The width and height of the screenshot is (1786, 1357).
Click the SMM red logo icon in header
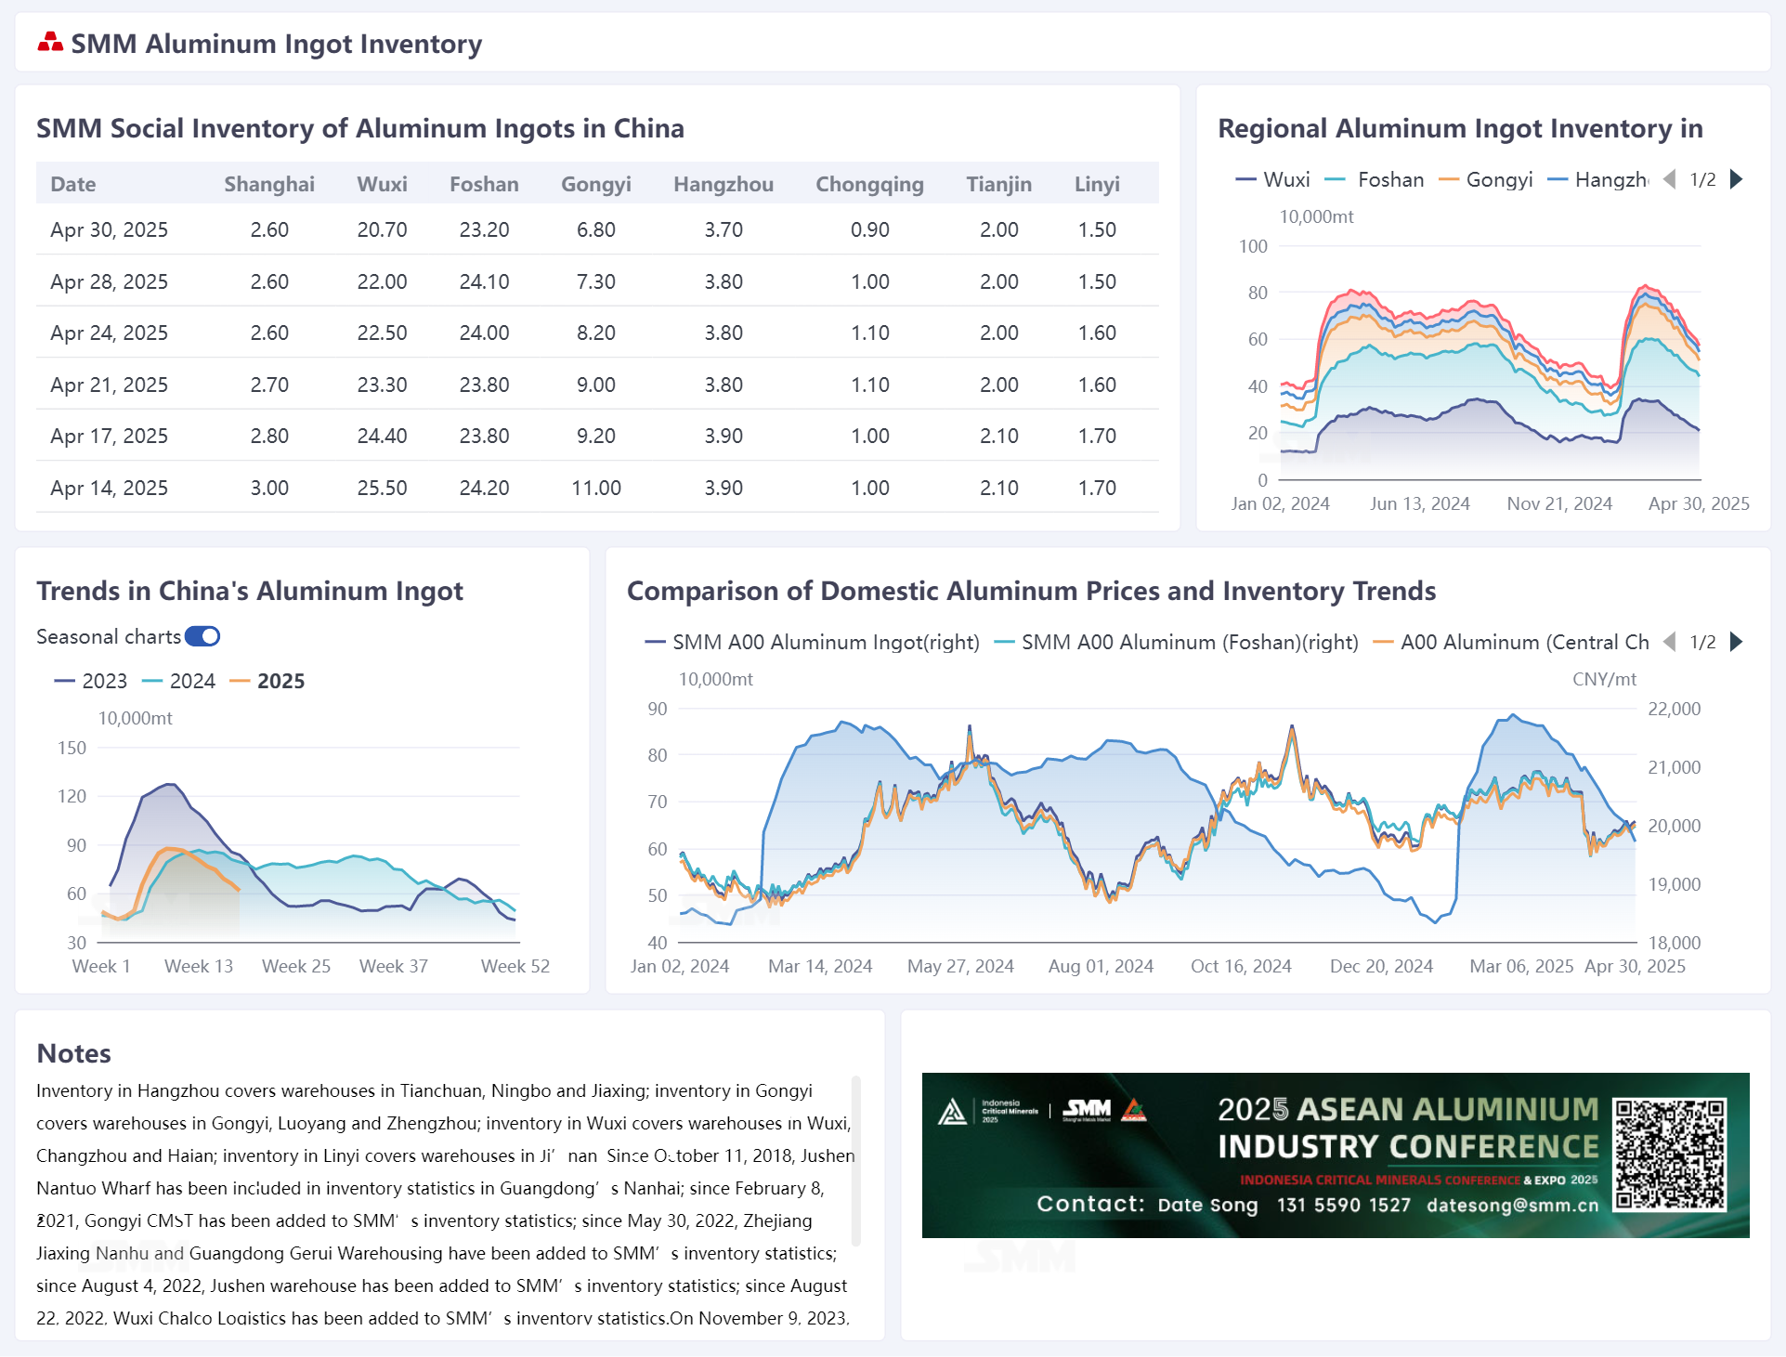[50, 42]
